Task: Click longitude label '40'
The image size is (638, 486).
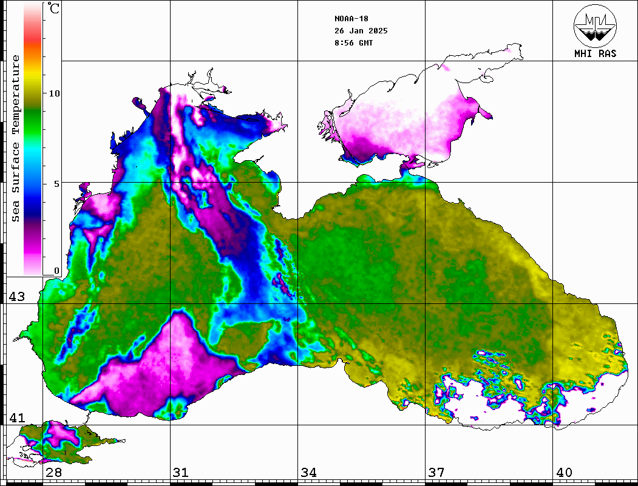Action: click(x=564, y=473)
